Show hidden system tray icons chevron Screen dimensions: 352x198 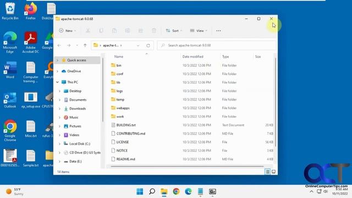pos(311,191)
